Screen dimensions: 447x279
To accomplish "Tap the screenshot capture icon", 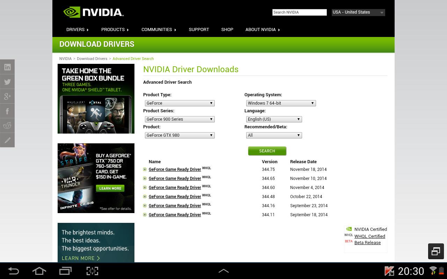I will [92, 271].
